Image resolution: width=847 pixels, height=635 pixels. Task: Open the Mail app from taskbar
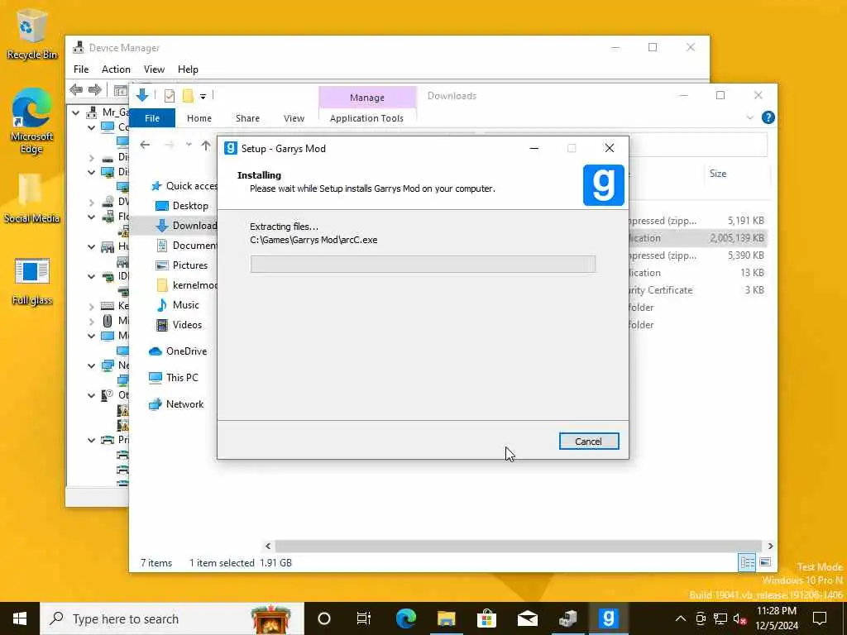[x=527, y=618]
